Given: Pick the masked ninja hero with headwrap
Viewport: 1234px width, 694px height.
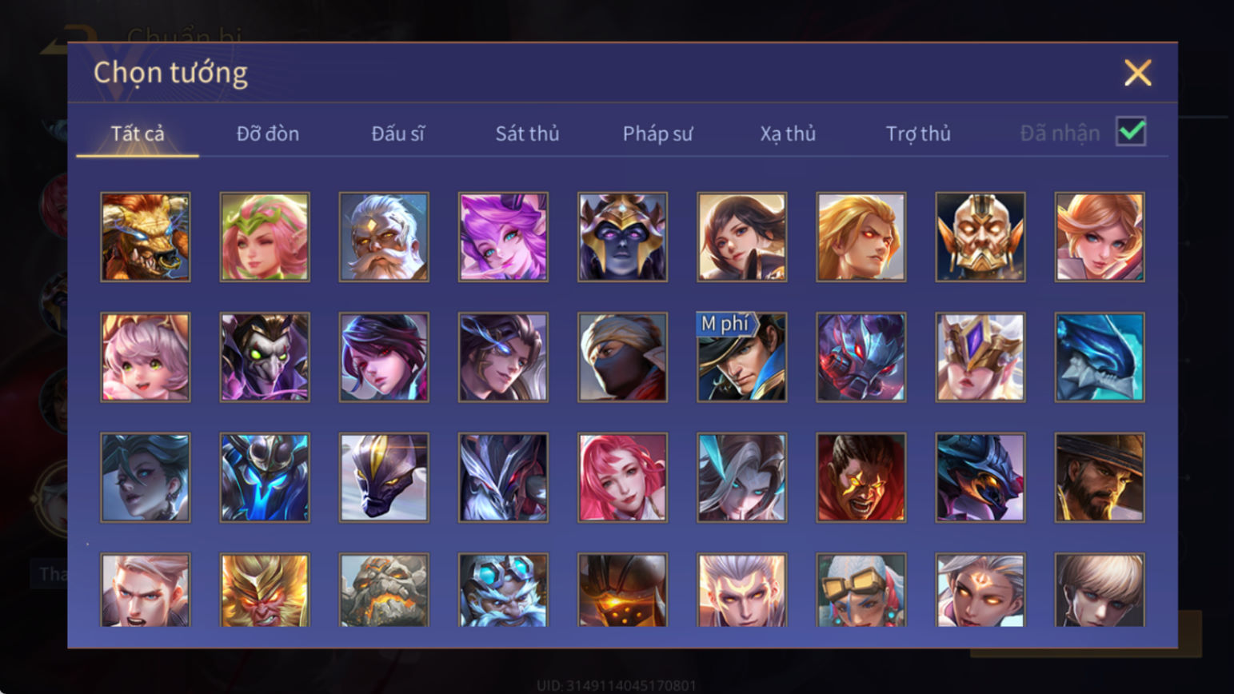Looking at the screenshot, I should pyautogui.click(x=622, y=357).
